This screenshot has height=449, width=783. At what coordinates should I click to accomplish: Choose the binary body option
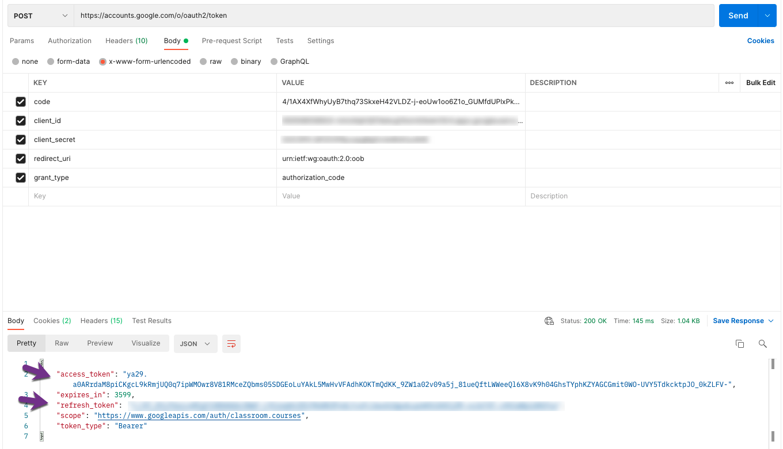coord(234,62)
